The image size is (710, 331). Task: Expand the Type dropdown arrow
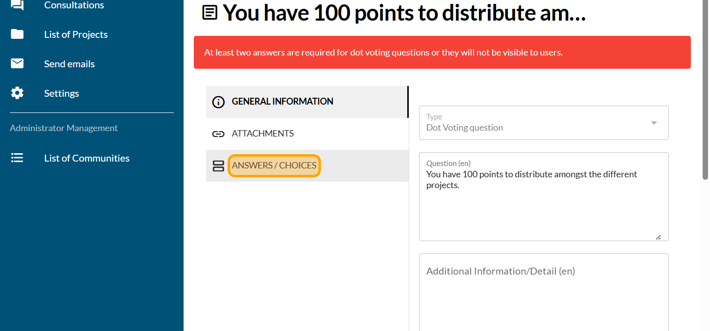[654, 123]
